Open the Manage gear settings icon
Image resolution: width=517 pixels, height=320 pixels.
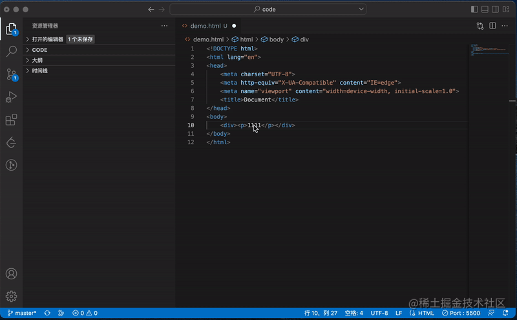[11, 296]
